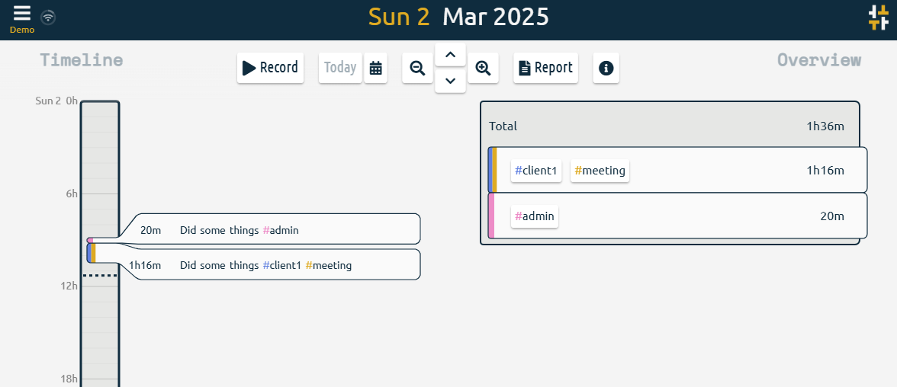This screenshot has width=897, height=387.
Task: Step timeline forward with down chevron
Action: (450, 80)
